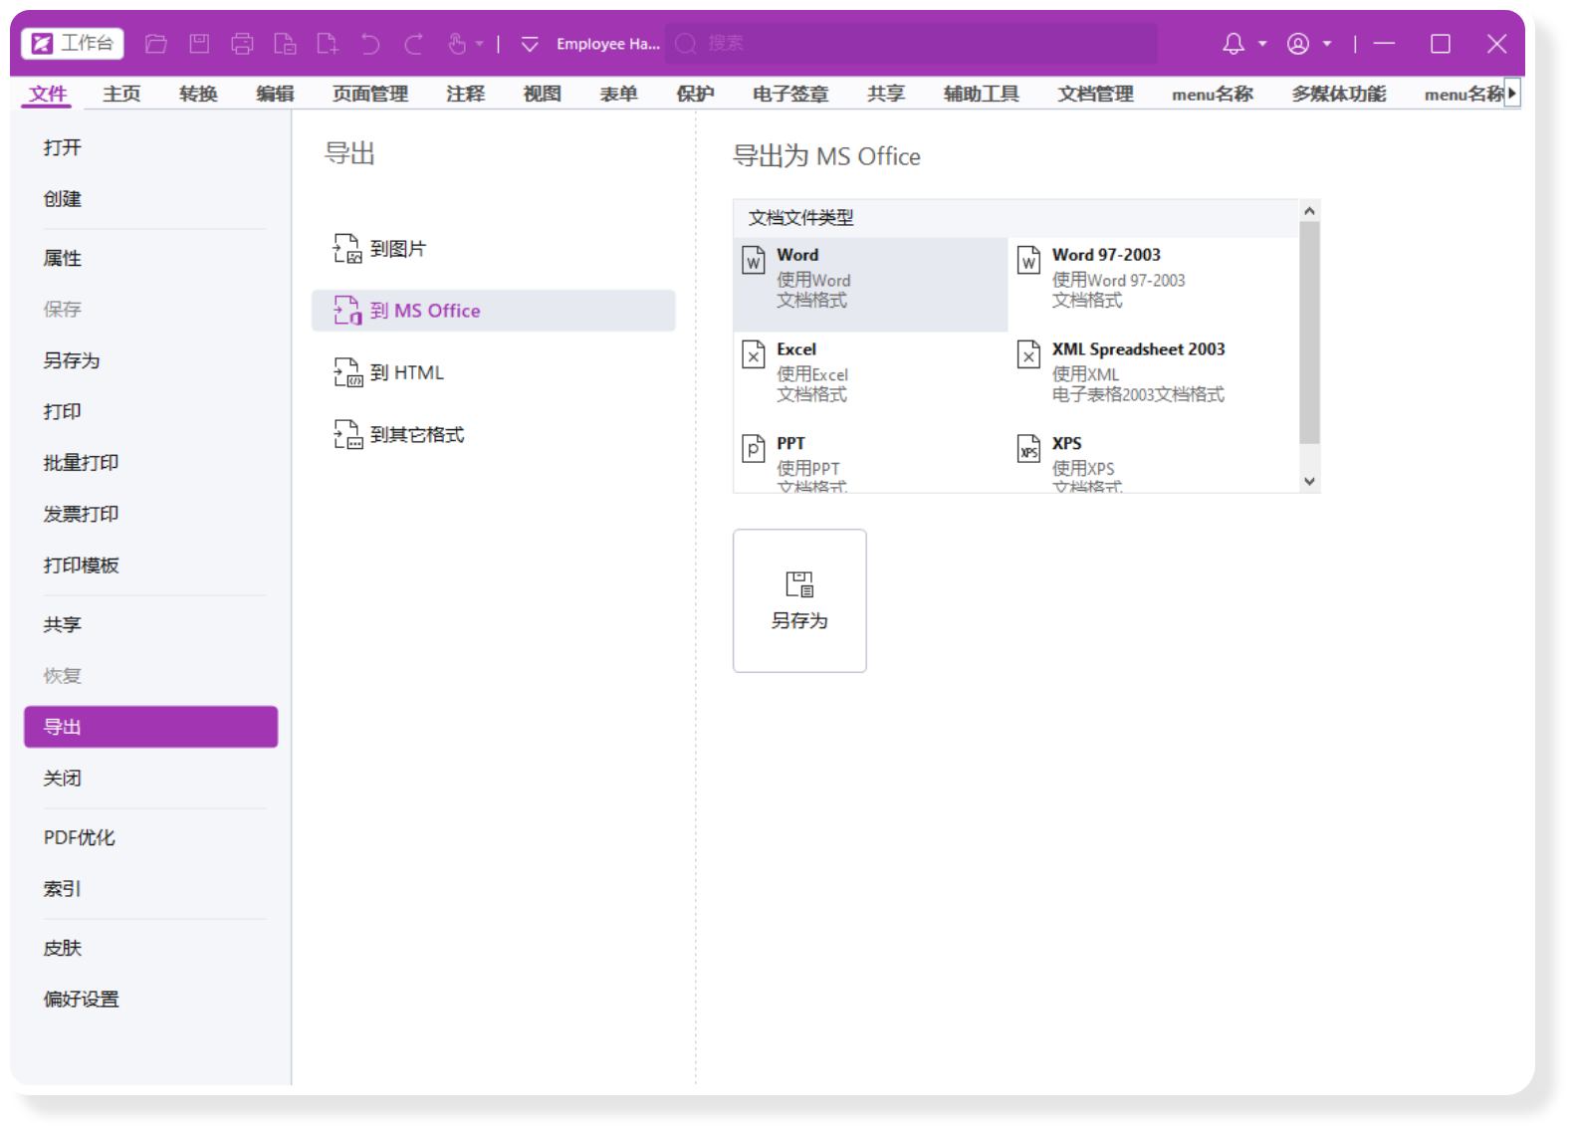Open the 文档管理 tab

(x=1095, y=94)
